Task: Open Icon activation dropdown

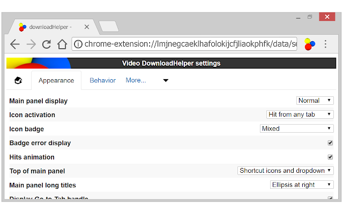Action: tap(300, 114)
